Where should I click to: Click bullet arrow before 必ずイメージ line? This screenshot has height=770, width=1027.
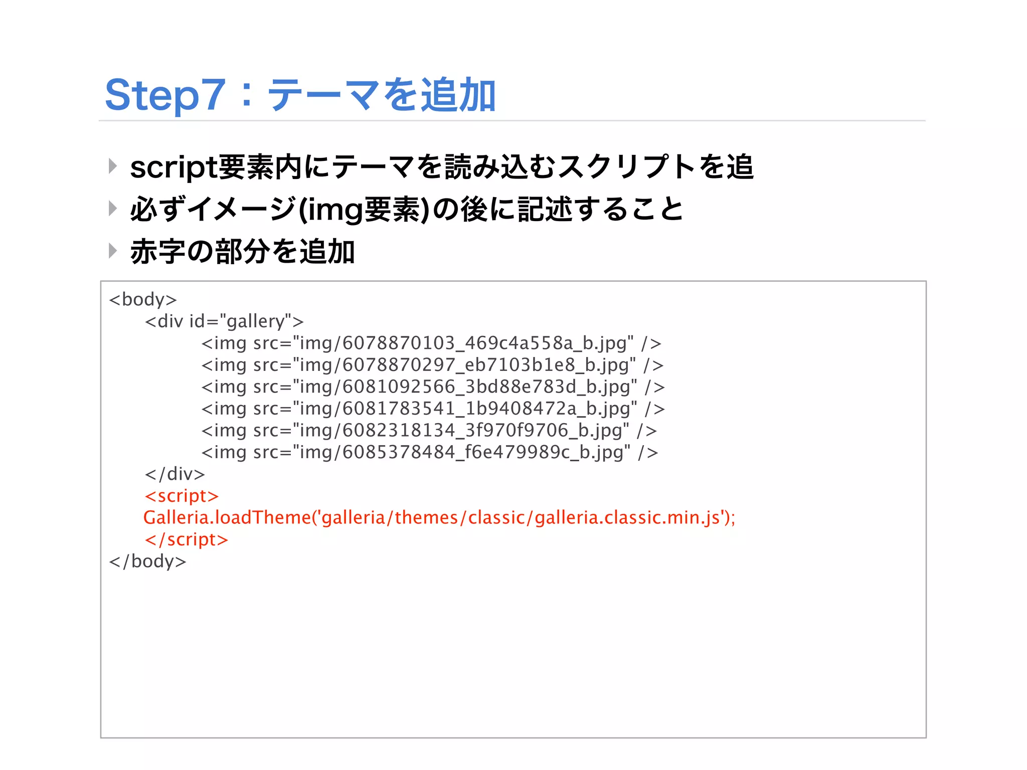point(113,208)
